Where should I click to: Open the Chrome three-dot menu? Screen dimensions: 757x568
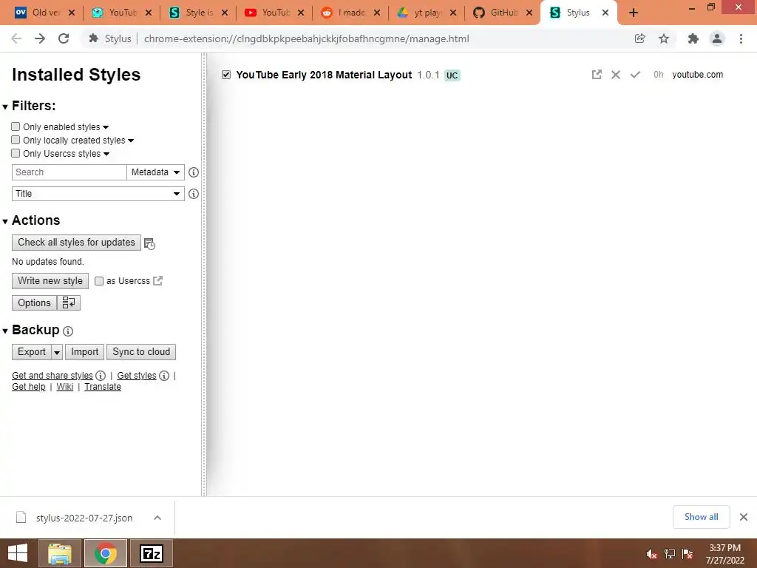tap(741, 38)
